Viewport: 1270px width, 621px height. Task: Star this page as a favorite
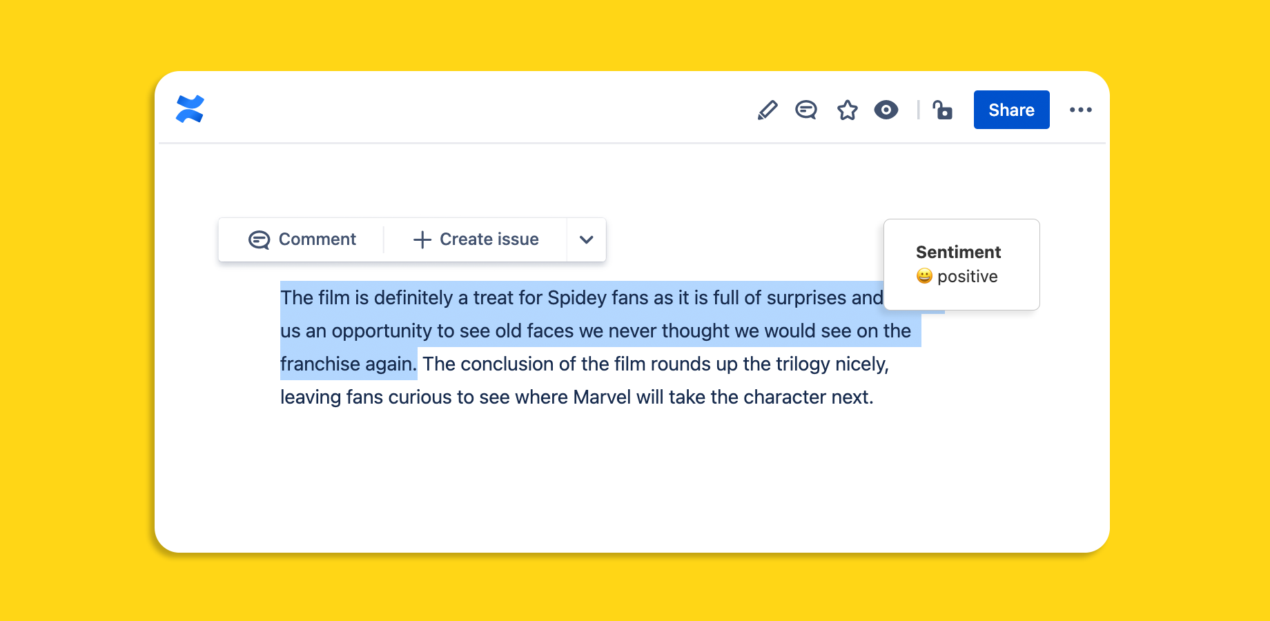[x=847, y=110]
